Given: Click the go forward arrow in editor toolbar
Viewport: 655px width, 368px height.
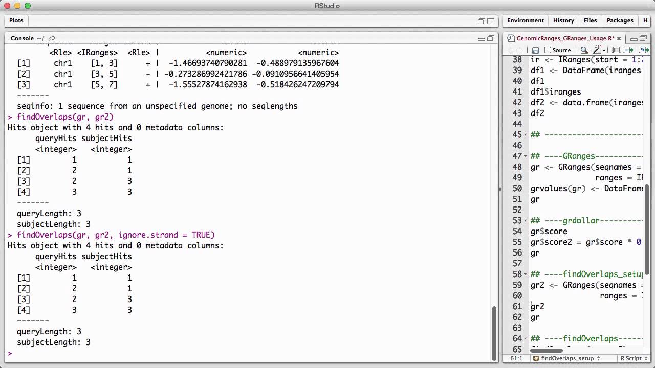Looking at the screenshot, I should [519, 50].
